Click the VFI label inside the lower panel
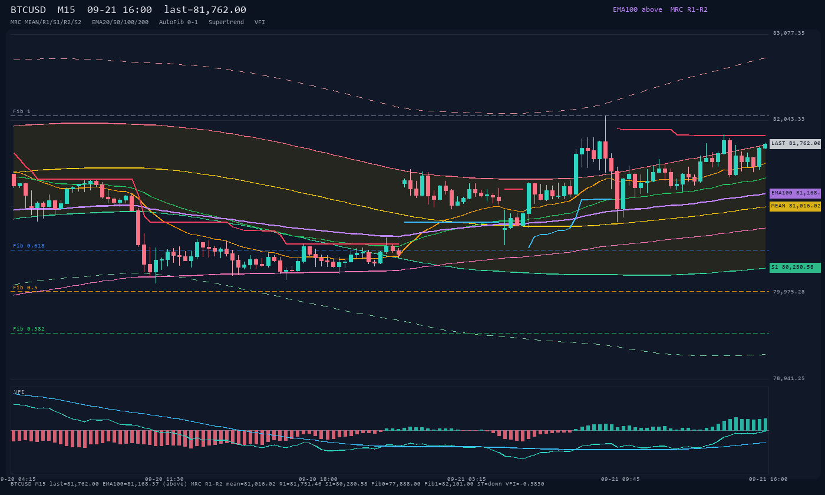 (x=19, y=392)
